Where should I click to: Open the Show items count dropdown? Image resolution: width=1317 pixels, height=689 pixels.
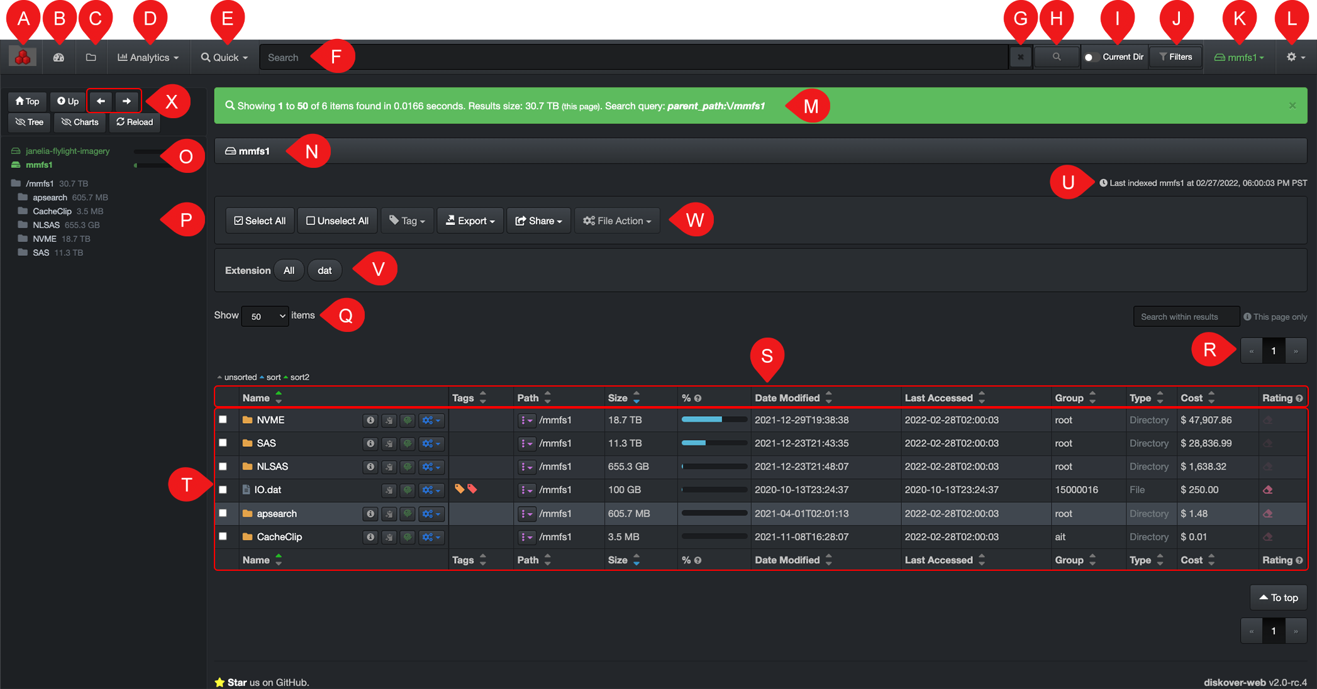tap(265, 316)
